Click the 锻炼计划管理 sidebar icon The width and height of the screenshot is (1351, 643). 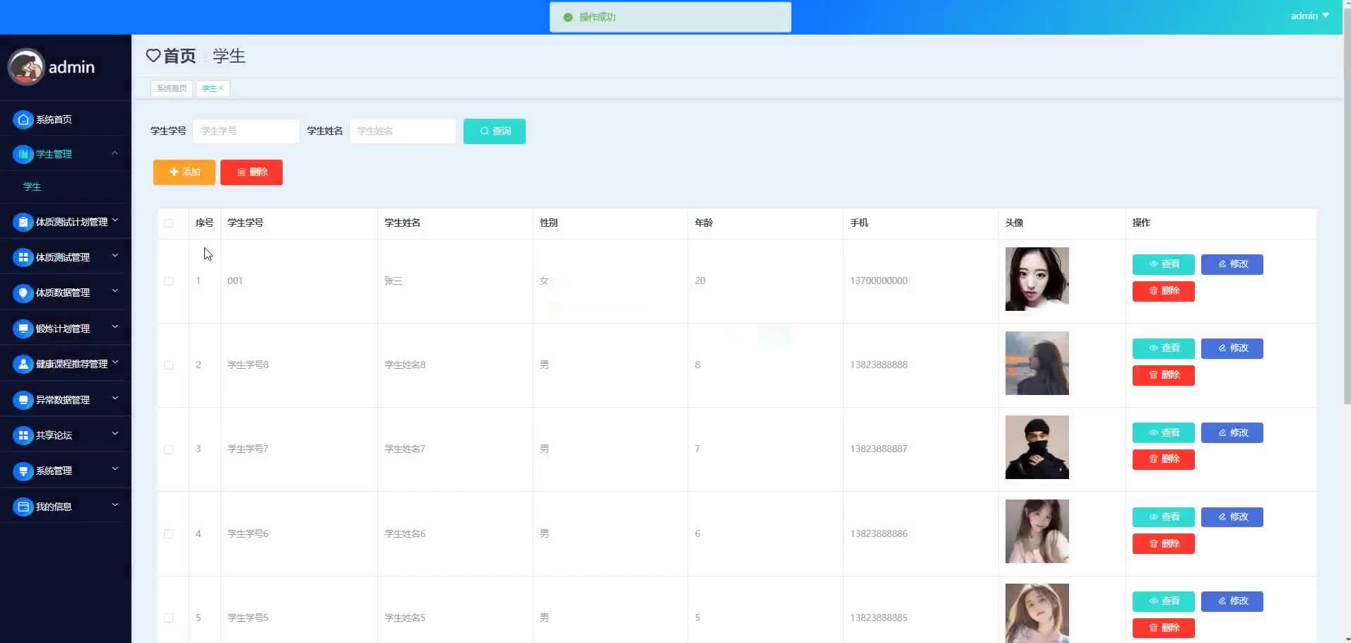pos(23,329)
